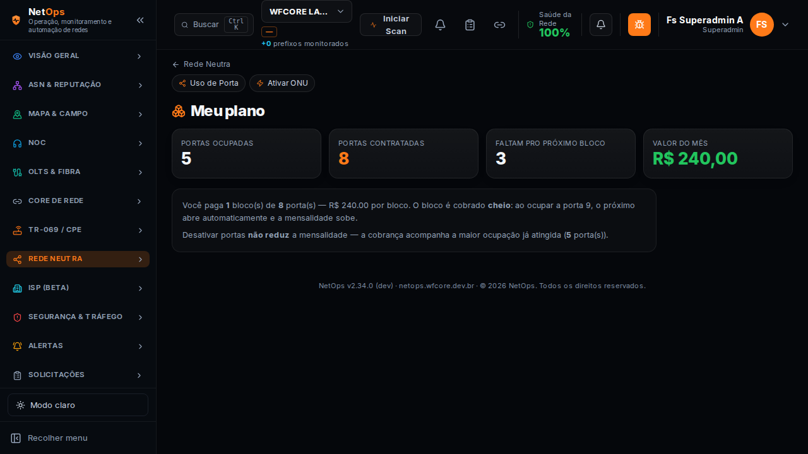Click the network health shield icon
Viewport: 808px width, 454px height.
530,25
